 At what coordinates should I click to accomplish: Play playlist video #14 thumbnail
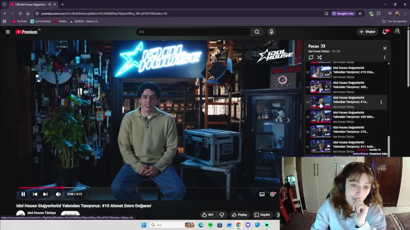(321, 102)
